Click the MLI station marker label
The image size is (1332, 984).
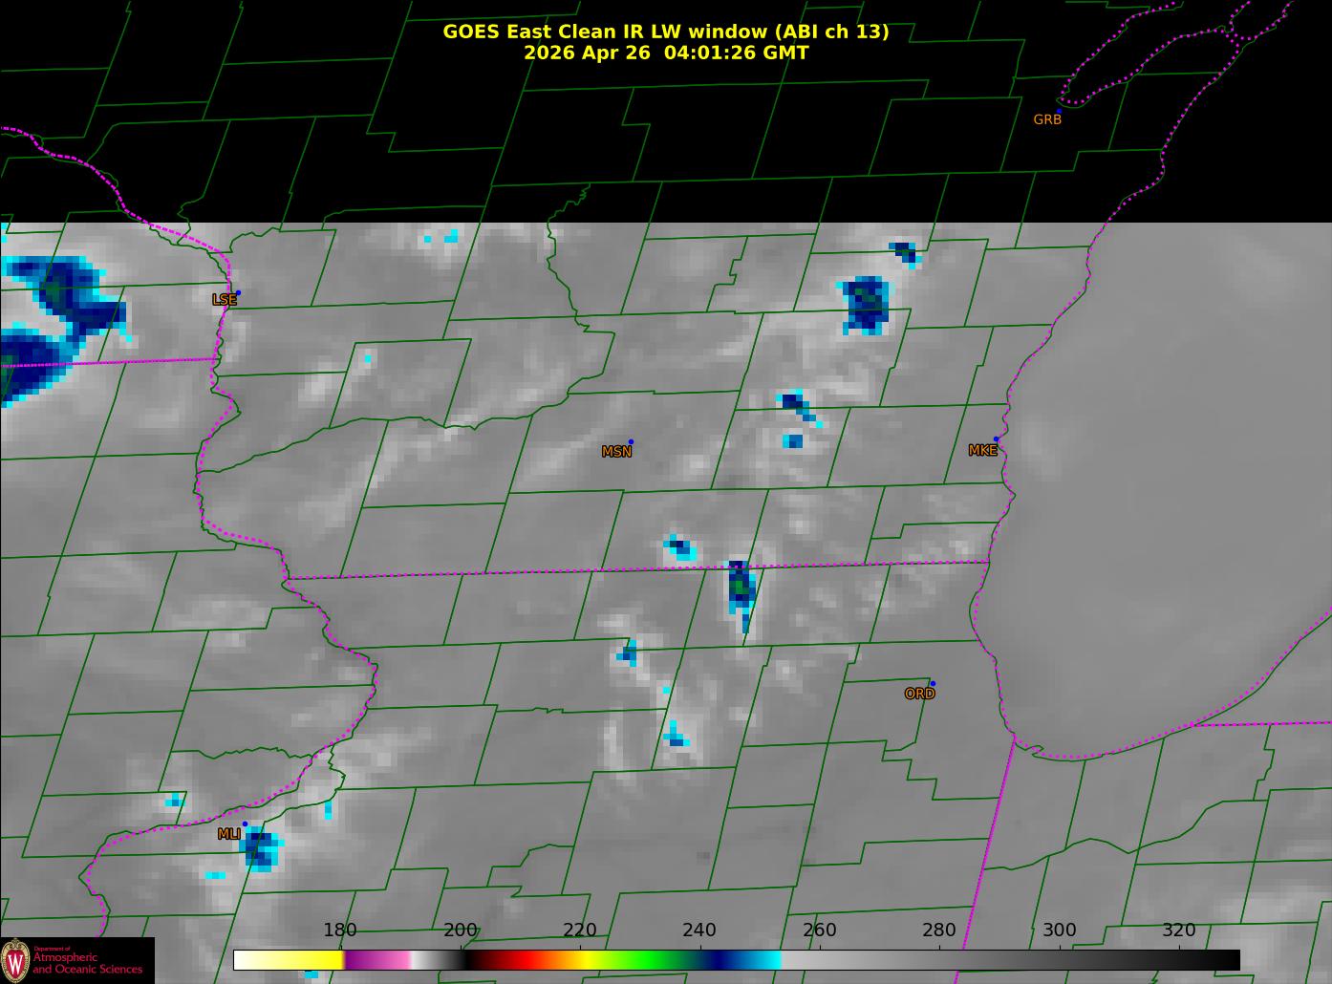tap(228, 834)
